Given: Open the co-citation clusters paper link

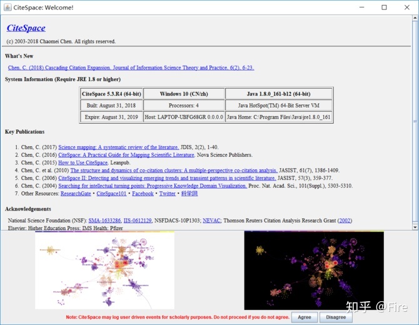Looking at the screenshot, I should point(174,170).
